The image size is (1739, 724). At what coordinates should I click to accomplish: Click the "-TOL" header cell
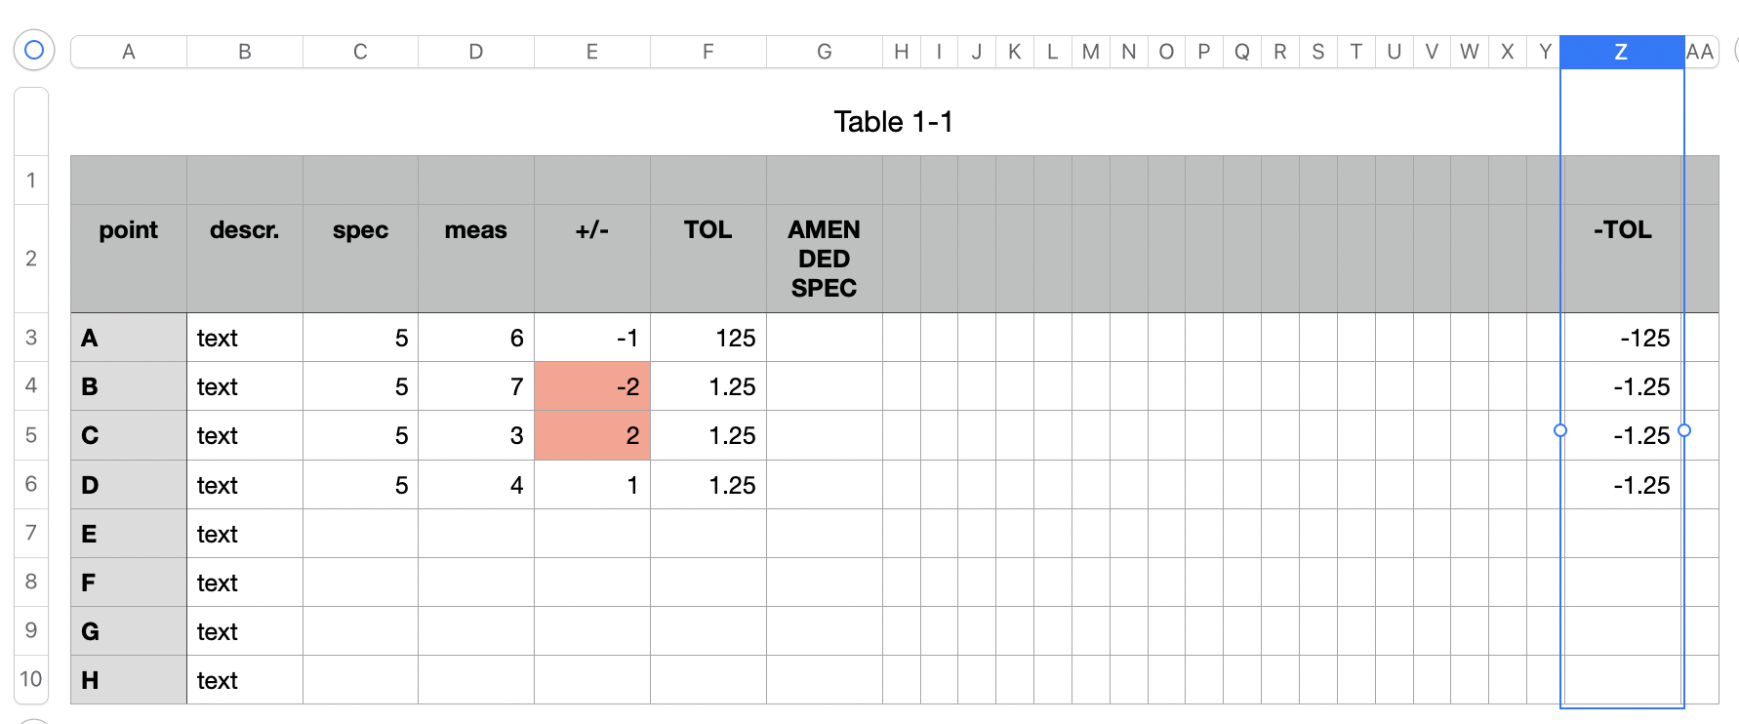click(1622, 230)
